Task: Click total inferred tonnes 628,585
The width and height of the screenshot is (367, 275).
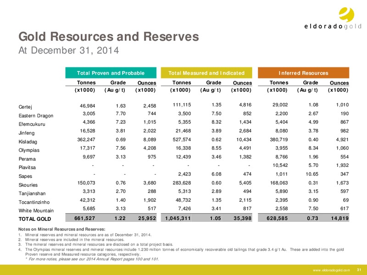Action: tap(278, 219)
